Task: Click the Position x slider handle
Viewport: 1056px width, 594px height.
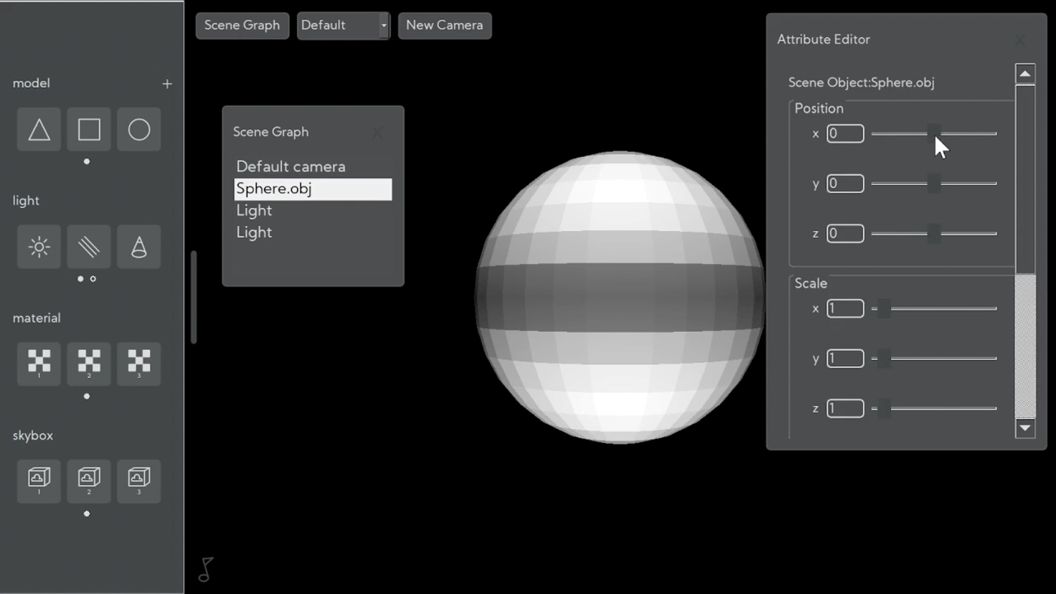Action: coord(934,133)
